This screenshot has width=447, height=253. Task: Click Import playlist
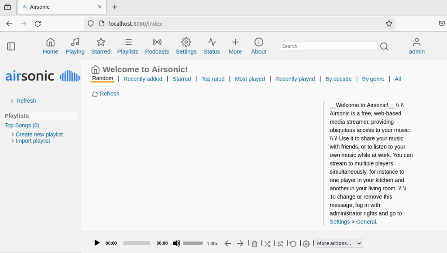point(33,141)
